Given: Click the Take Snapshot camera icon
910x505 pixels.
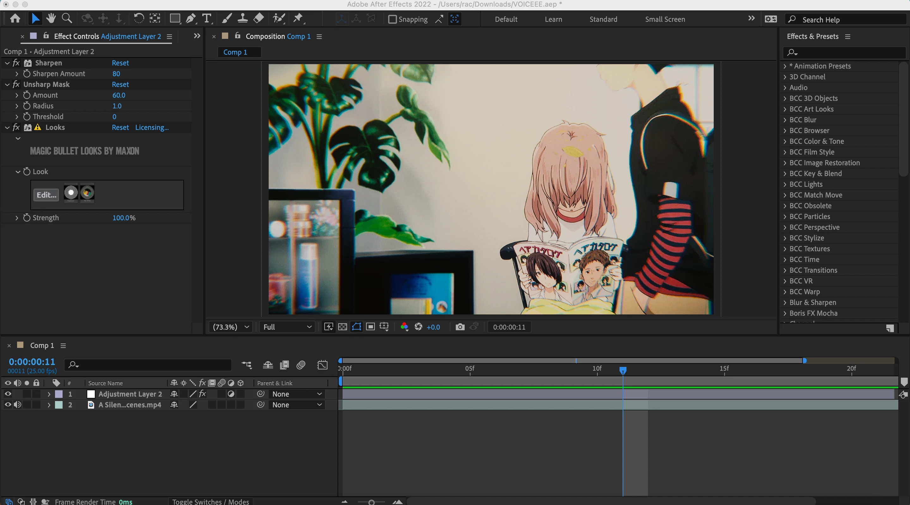Looking at the screenshot, I should (x=460, y=327).
